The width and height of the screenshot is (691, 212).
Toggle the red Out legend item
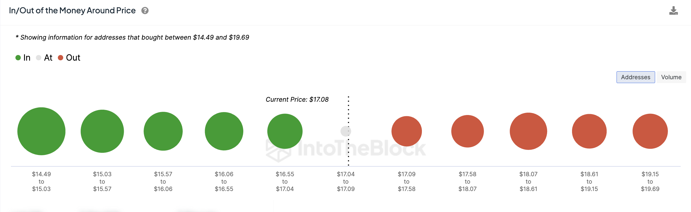point(69,58)
